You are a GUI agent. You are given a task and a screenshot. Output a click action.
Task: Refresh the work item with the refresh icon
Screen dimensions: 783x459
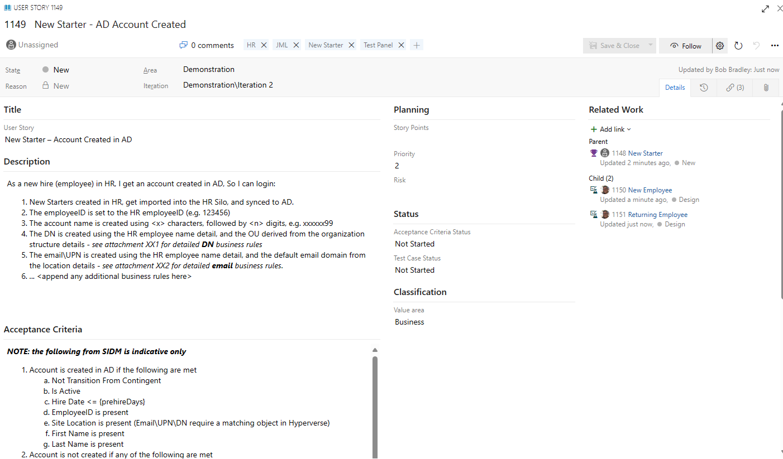(x=738, y=45)
